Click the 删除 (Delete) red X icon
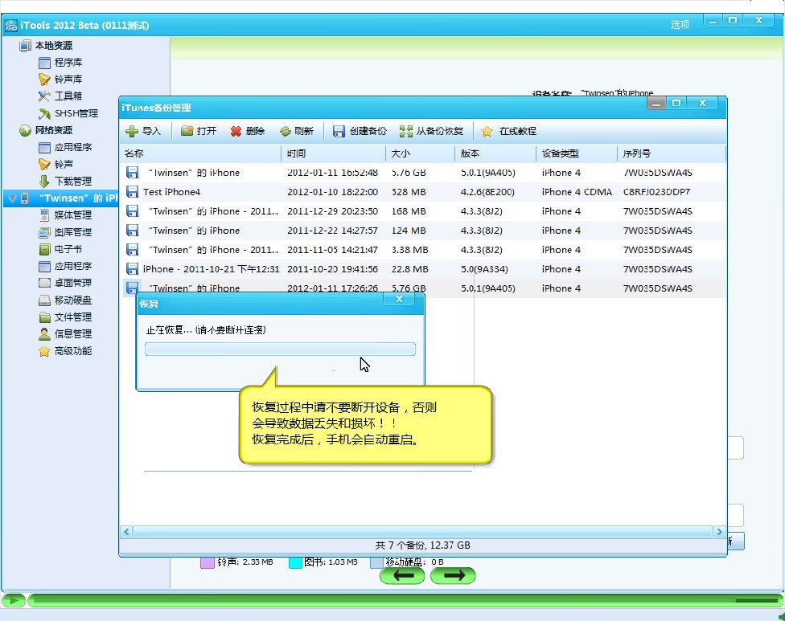The height and width of the screenshot is (621, 785). pyautogui.click(x=236, y=131)
